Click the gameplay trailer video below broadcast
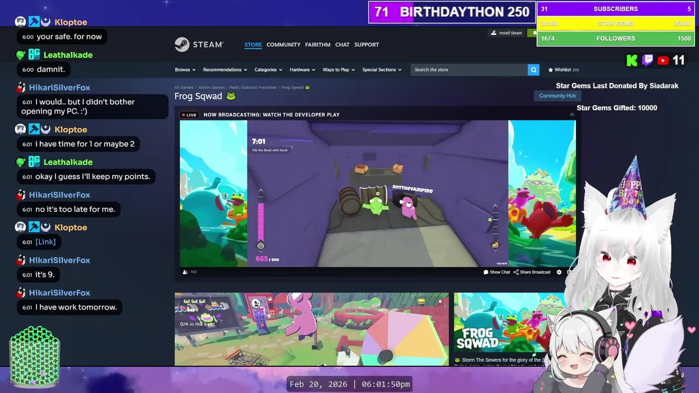The height and width of the screenshot is (393, 699). (311, 329)
